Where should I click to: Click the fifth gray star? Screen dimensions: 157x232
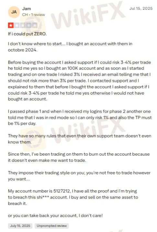tap(35, 25)
